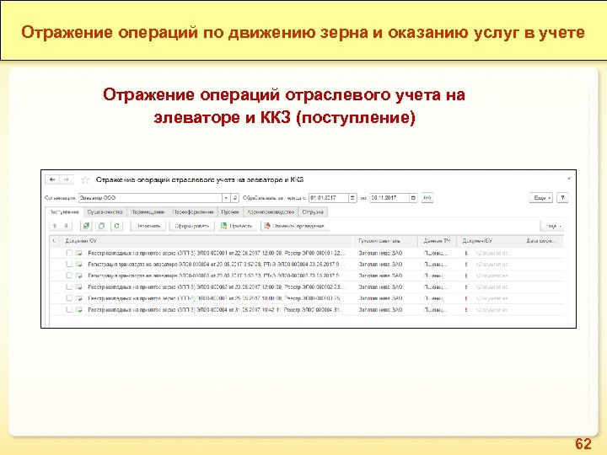
Task: Open calendar for end date 30.11.2017
Action: [x=413, y=198]
